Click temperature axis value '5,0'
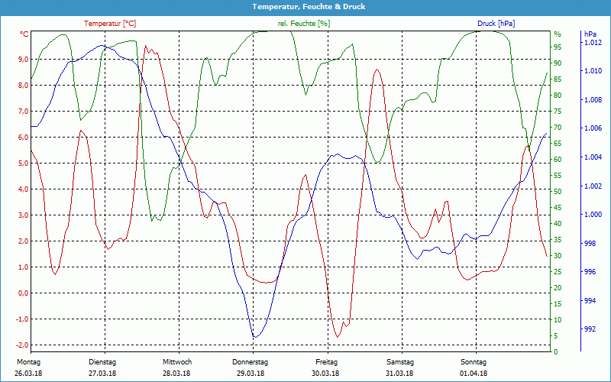This screenshot has width=611, height=382. [x=24, y=163]
